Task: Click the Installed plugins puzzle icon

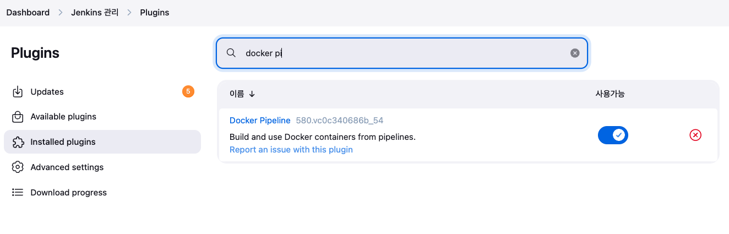Action: pos(18,142)
